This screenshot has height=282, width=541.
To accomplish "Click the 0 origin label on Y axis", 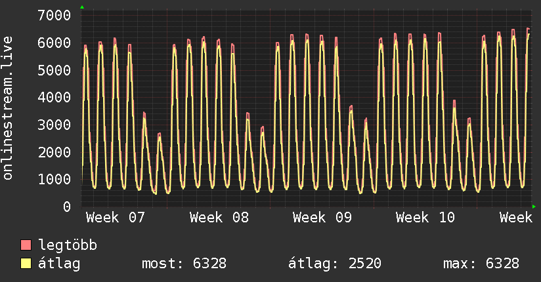I will (x=66, y=207).
